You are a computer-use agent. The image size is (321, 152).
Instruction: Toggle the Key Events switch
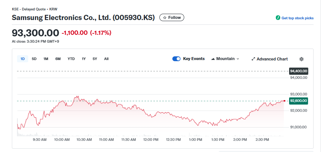coord(176,59)
